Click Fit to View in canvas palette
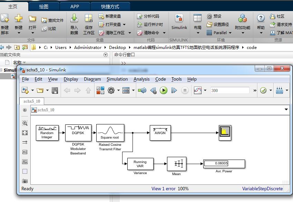Viewport: 293px width, 202px height. click(25, 133)
